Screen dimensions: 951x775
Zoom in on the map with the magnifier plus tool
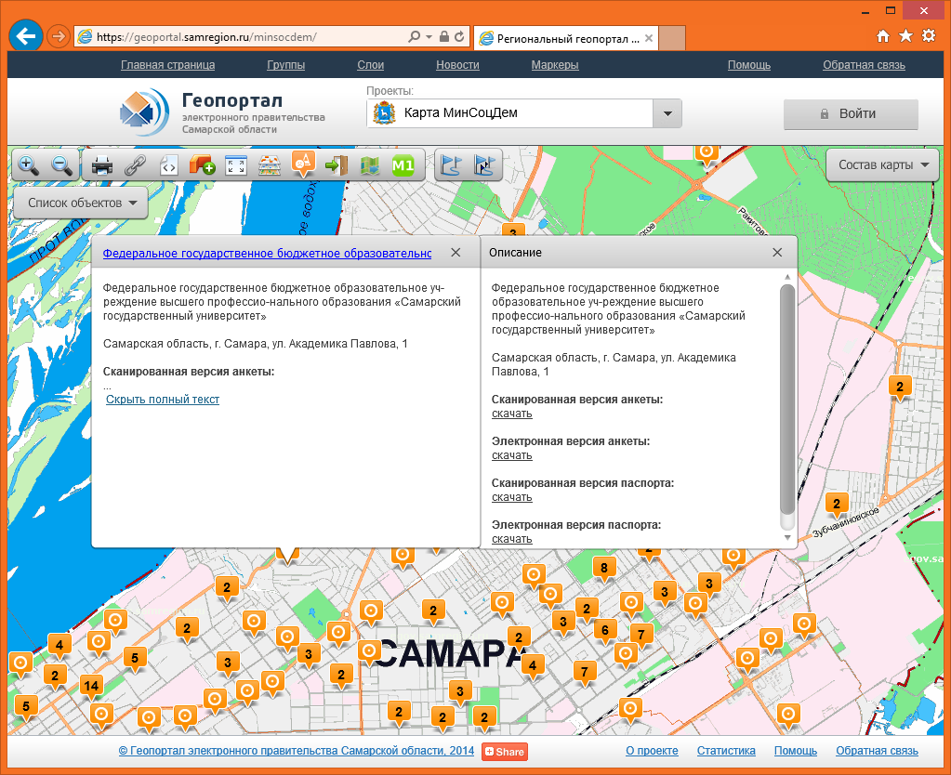(29, 165)
